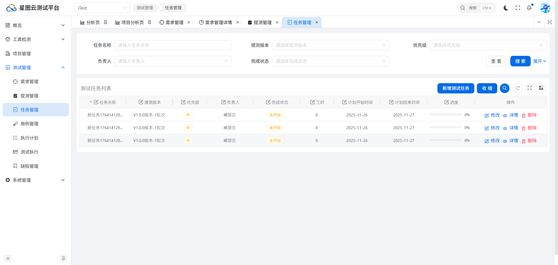Open 用例管理 in the sidebar
This screenshot has width=558, height=265.
click(x=29, y=124)
